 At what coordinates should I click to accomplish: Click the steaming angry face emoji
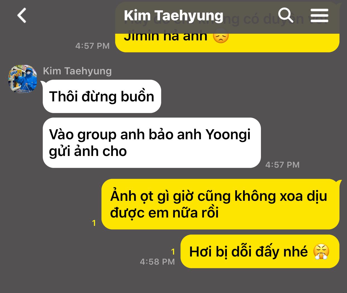pyautogui.click(x=321, y=252)
